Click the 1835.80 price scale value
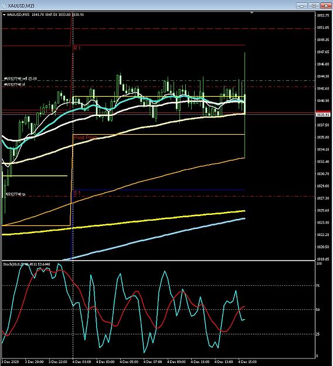Image resolution: width=333 pixels, height=366 pixels. [x=323, y=137]
